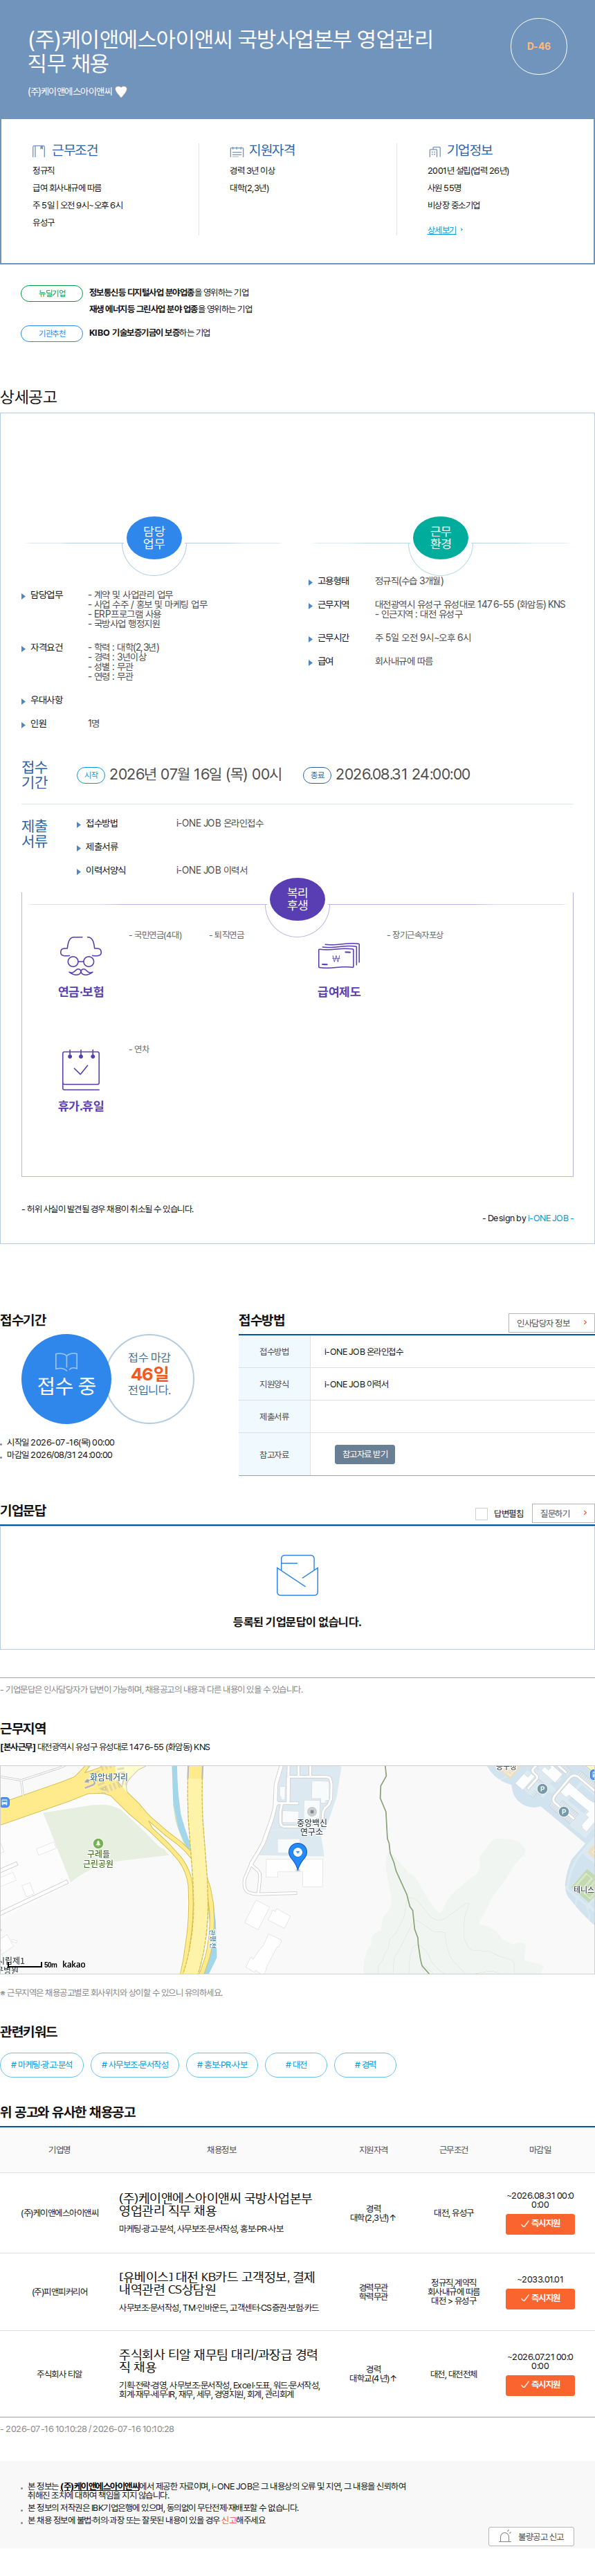Click the 종료 label badge in 접수기간
This screenshot has width=595, height=2549.
click(x=318, y=775)
